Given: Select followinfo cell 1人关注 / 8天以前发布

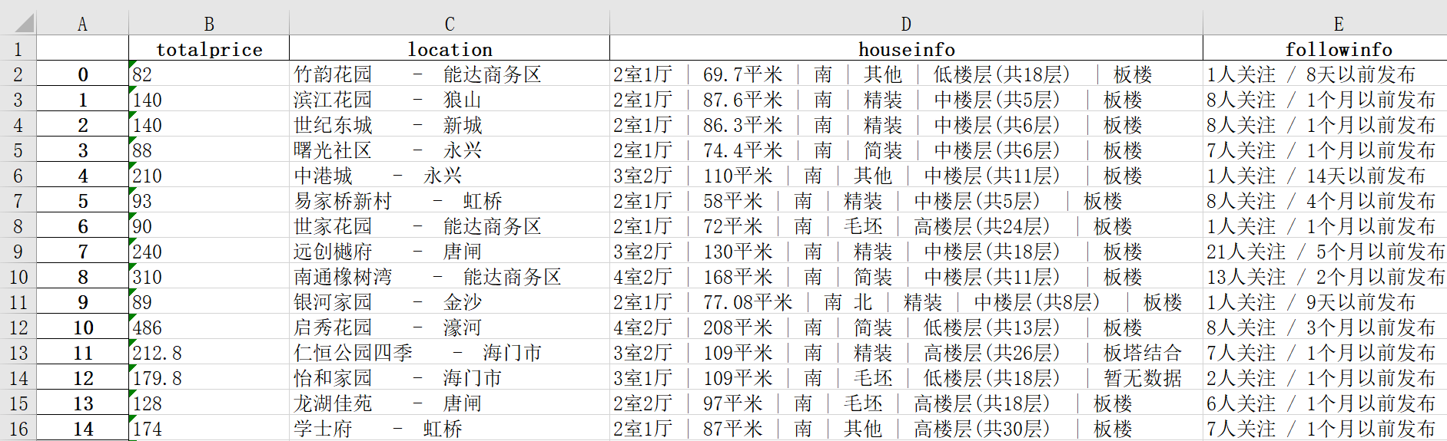Looking at the screenshot, I should tap(1325, 74).
